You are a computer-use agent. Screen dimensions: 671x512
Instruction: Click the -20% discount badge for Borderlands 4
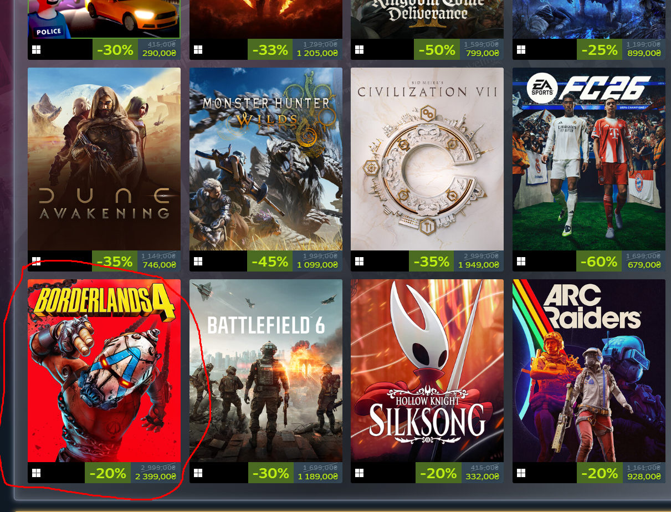[108, 473]
